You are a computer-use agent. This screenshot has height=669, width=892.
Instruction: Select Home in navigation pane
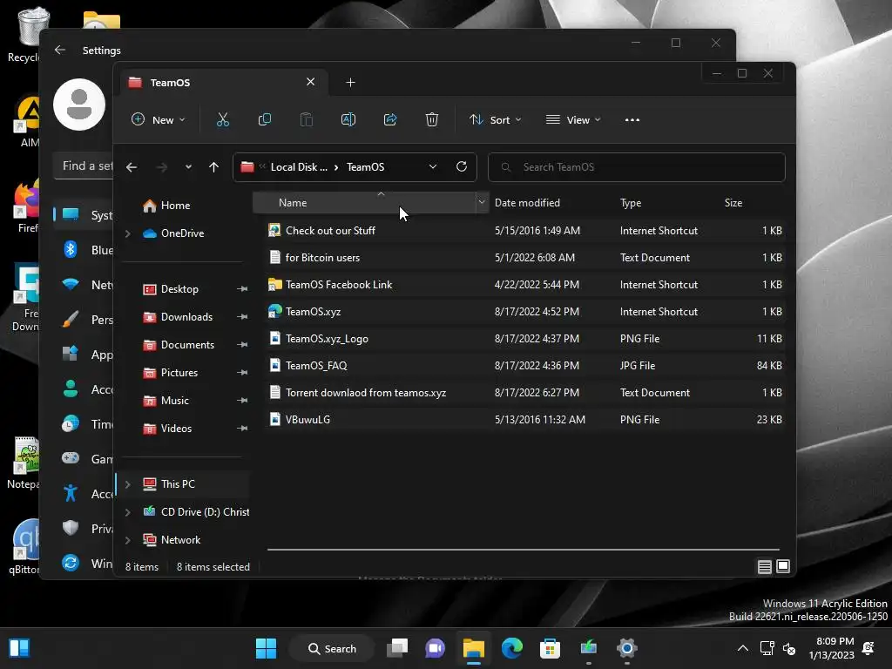166,206
